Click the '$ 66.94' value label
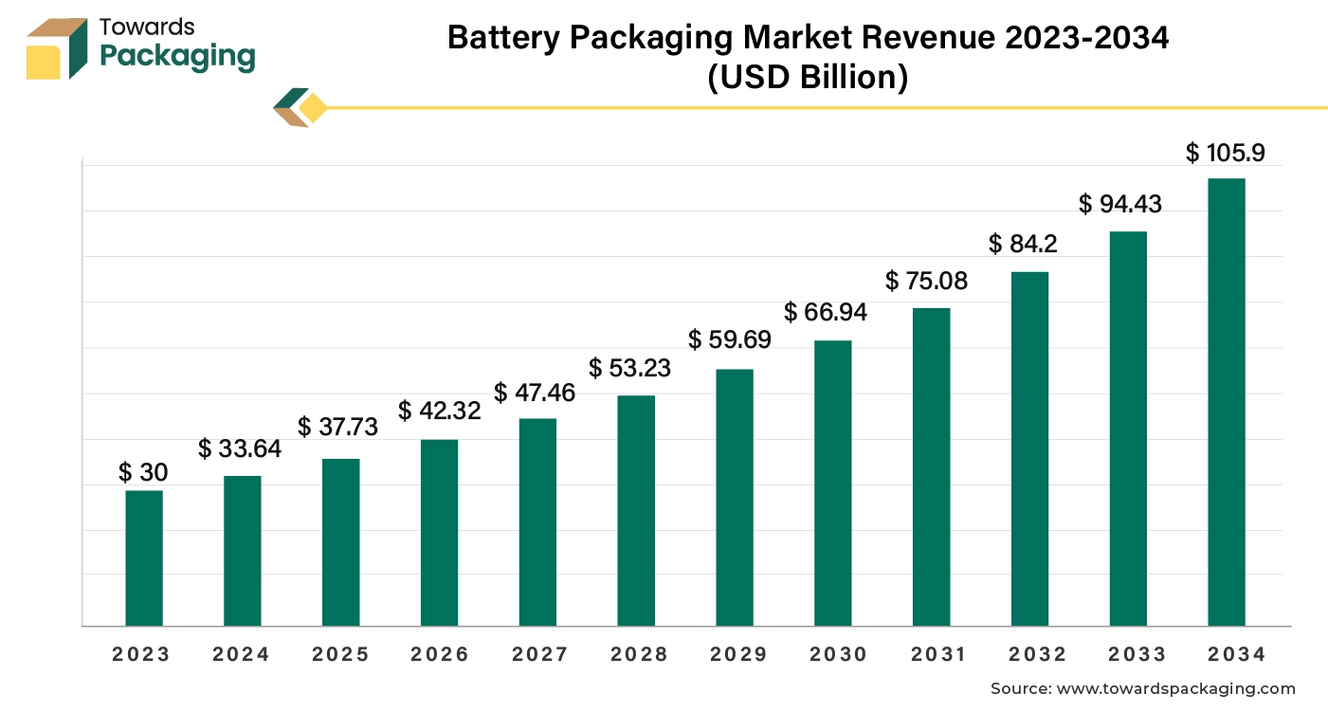 pos(826,312)
